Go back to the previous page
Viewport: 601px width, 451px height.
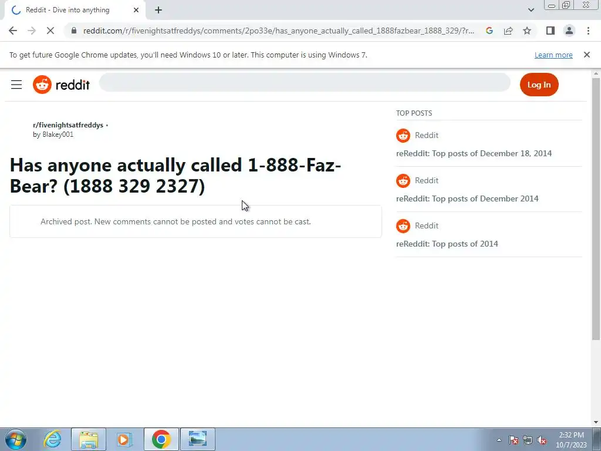13,31
